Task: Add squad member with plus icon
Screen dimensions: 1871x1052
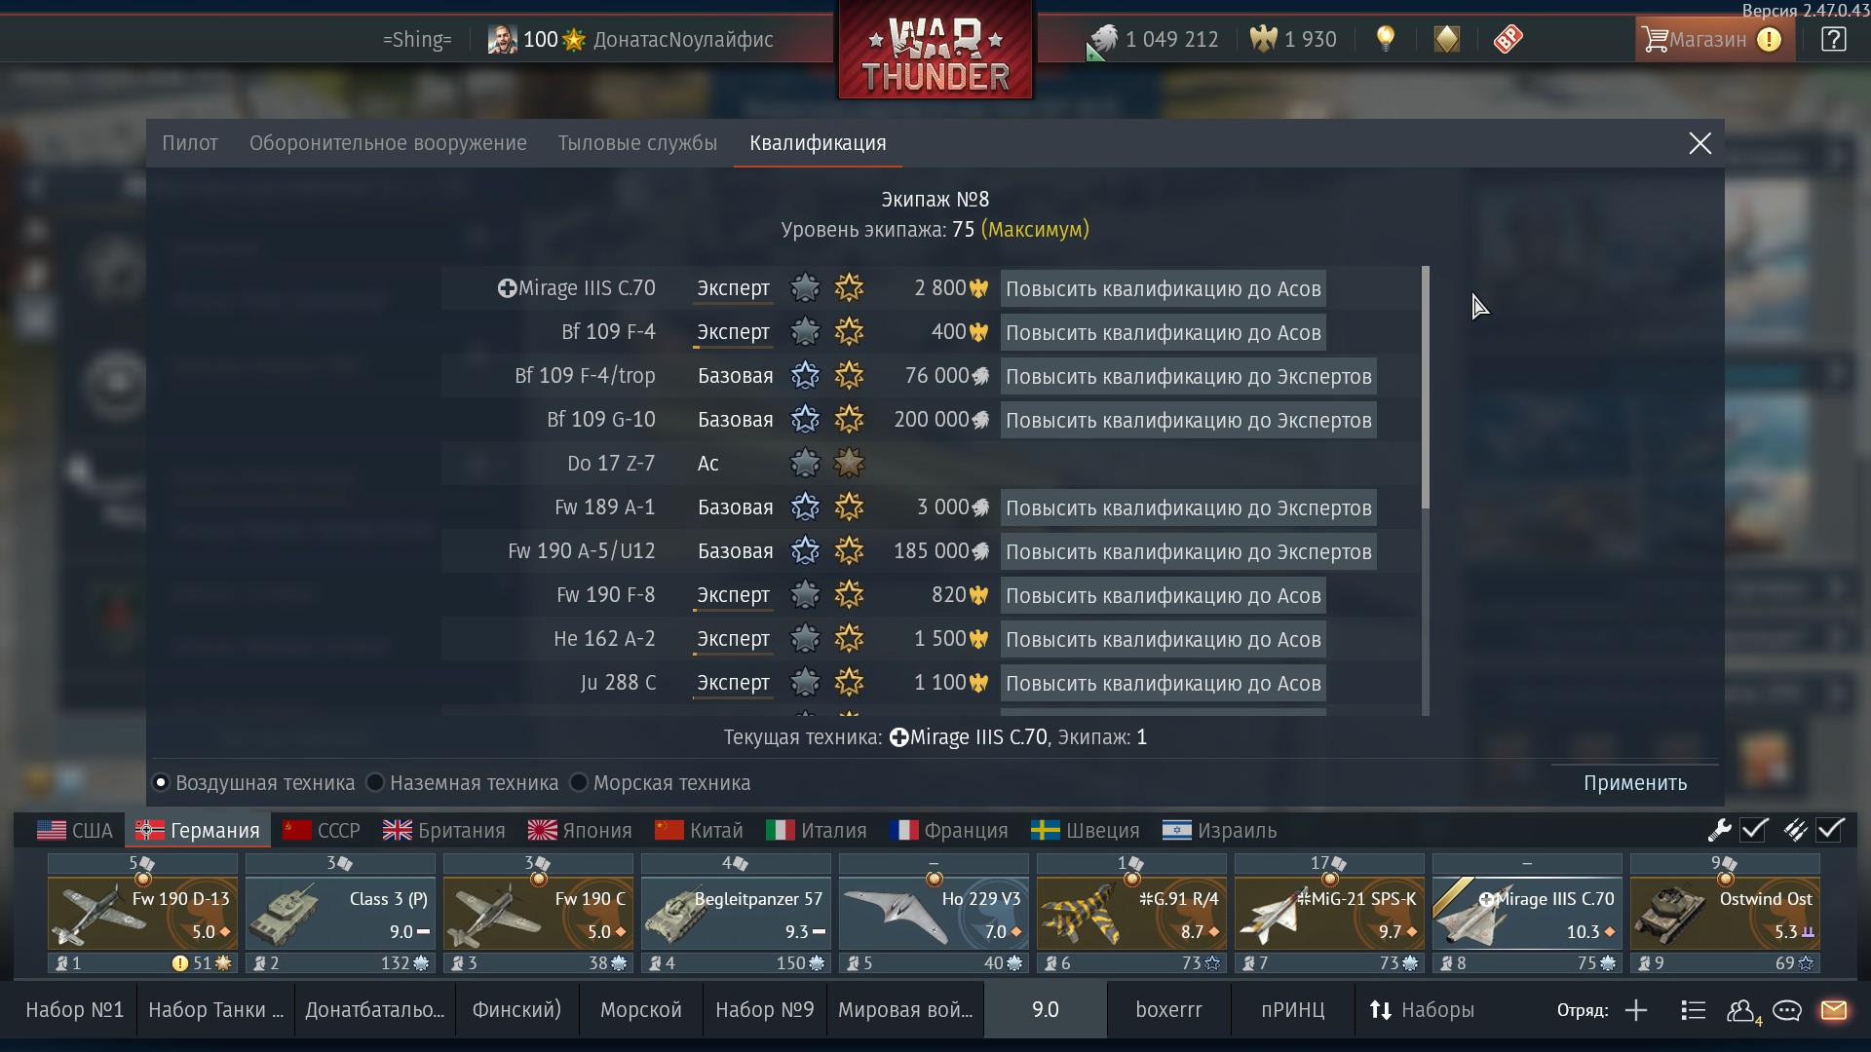Action: (1636, 1010)
